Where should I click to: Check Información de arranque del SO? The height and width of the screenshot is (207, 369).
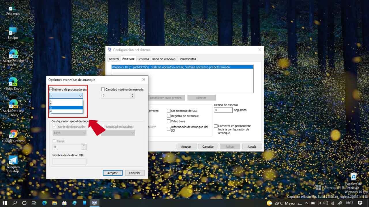point(169,129)
